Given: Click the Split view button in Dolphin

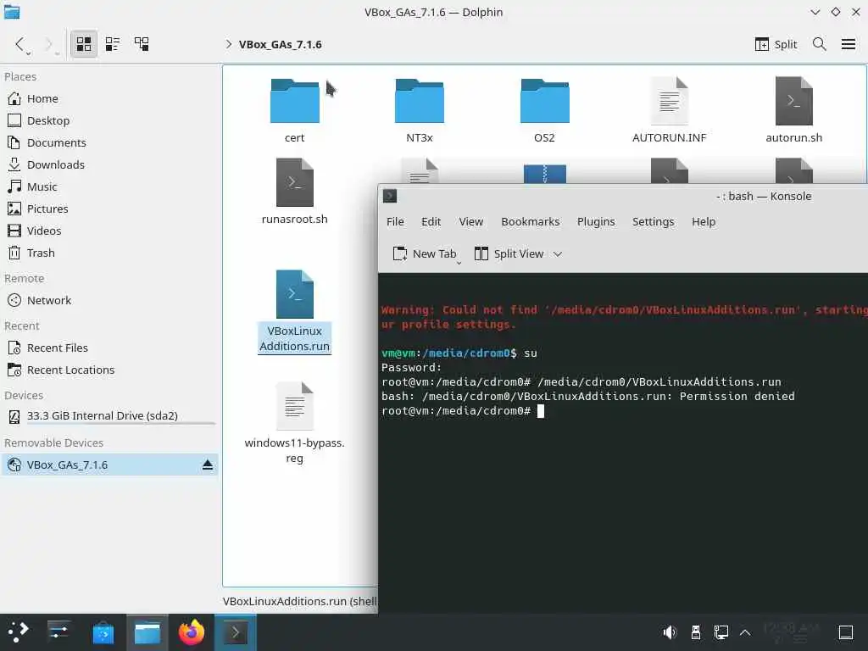Looking at the screenshot, I should click(776, 44).
